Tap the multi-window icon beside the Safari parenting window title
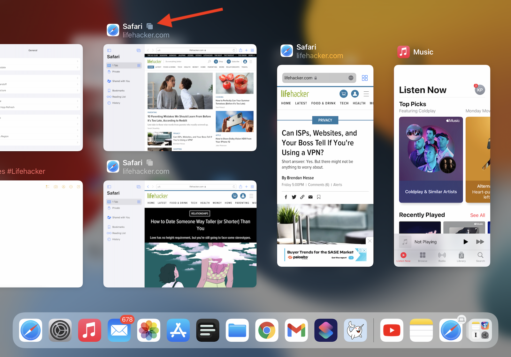This screenshot has height=357, width=511. point(149,26)
